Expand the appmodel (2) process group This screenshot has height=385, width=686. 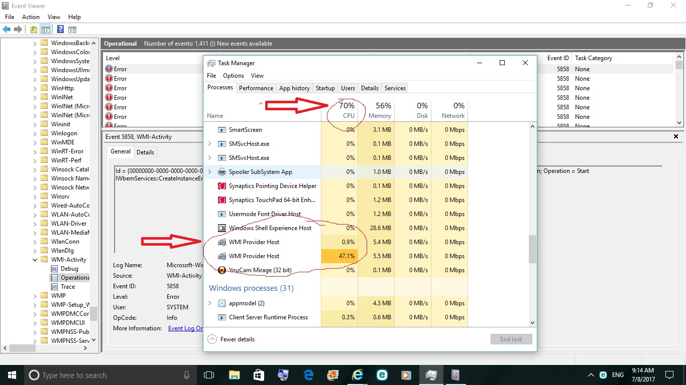pyautogui.click(x=210, y=303)
